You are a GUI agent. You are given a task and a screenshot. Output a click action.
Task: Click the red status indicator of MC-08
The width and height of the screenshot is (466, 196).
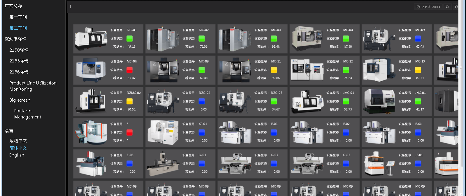(x=130, y=70)
